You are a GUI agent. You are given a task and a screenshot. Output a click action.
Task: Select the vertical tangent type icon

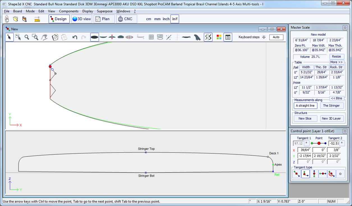(314, 174)
